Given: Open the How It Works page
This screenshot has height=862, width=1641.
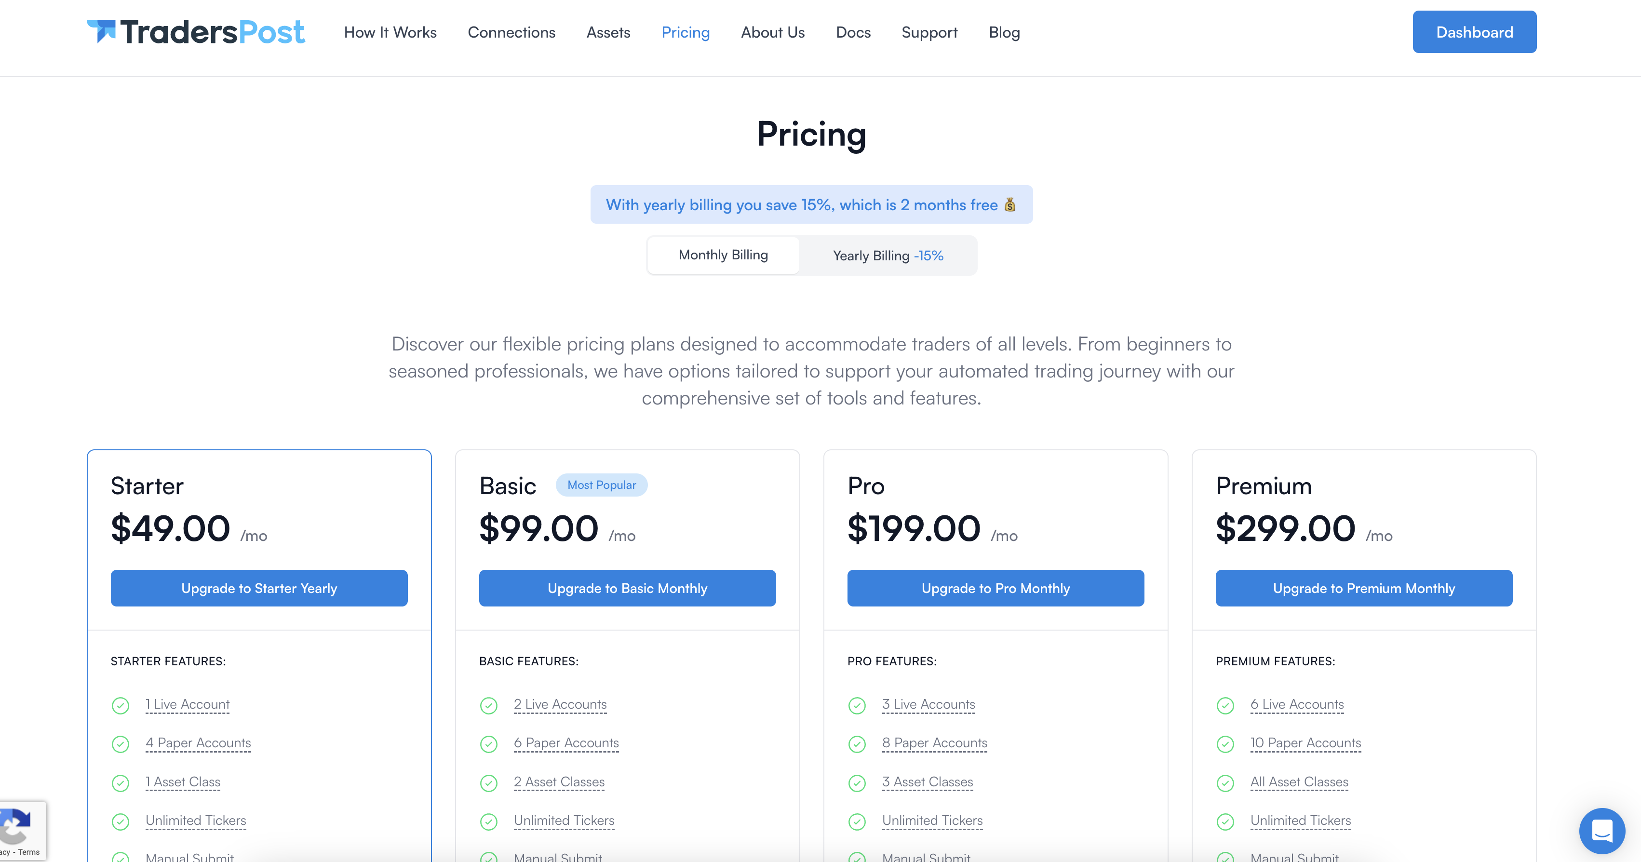Looking at the screenshot, I should [390, 32].
